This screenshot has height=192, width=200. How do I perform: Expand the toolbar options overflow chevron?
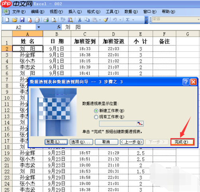[146, 20]
